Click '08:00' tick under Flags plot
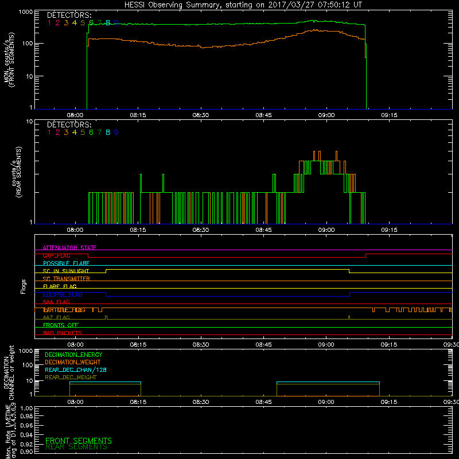The height and width of the screenshot is (459, 459). (x=75, y=345)
